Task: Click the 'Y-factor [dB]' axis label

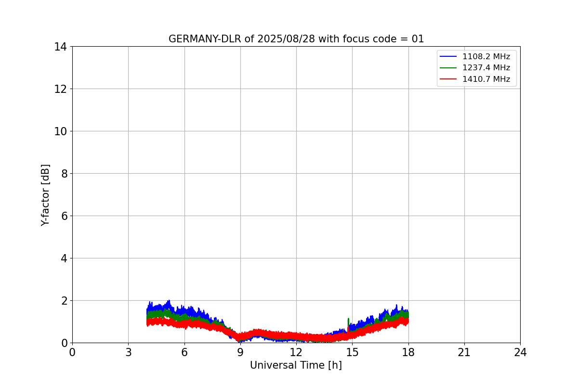Action: (x=45, y=195)
